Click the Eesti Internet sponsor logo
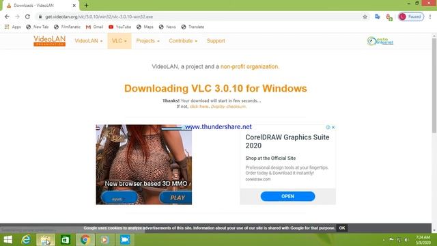 click(380, 41)
